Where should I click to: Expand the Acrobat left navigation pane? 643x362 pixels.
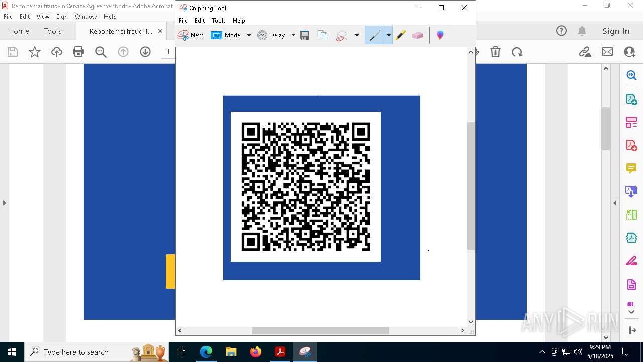(x=4, y=203)
